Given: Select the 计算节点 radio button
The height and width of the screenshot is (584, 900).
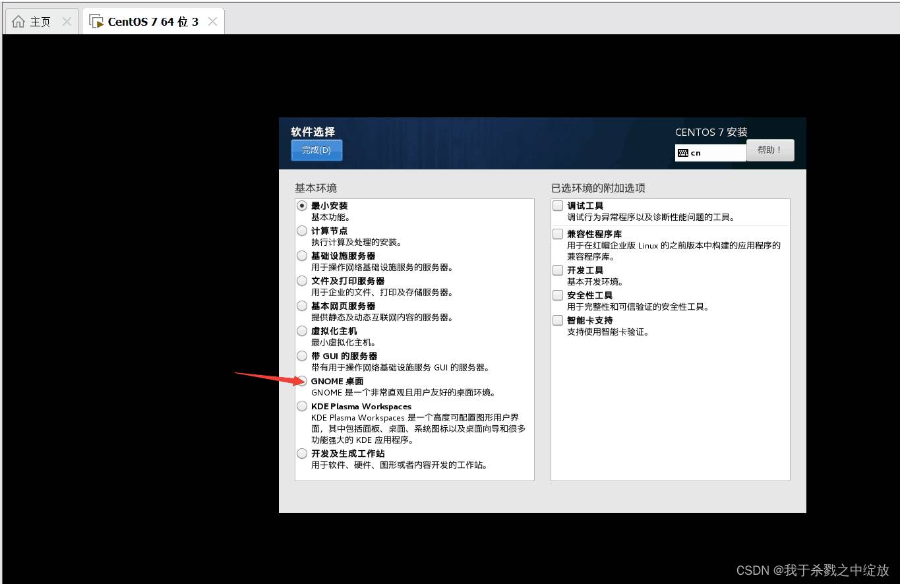Looking at the screenshot, I should pos(302,231).
